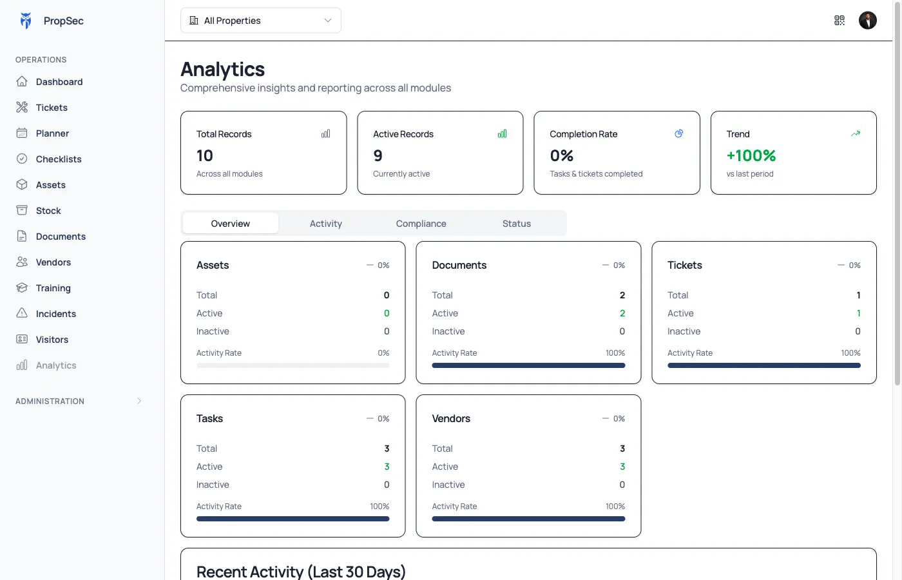
Task: Expand the Administration section chevron
Action: click(139, 401)
